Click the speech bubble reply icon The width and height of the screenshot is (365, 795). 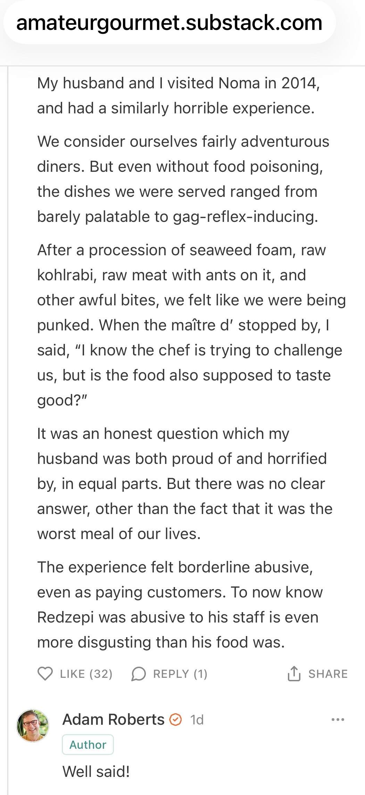(x=139, y=674)
